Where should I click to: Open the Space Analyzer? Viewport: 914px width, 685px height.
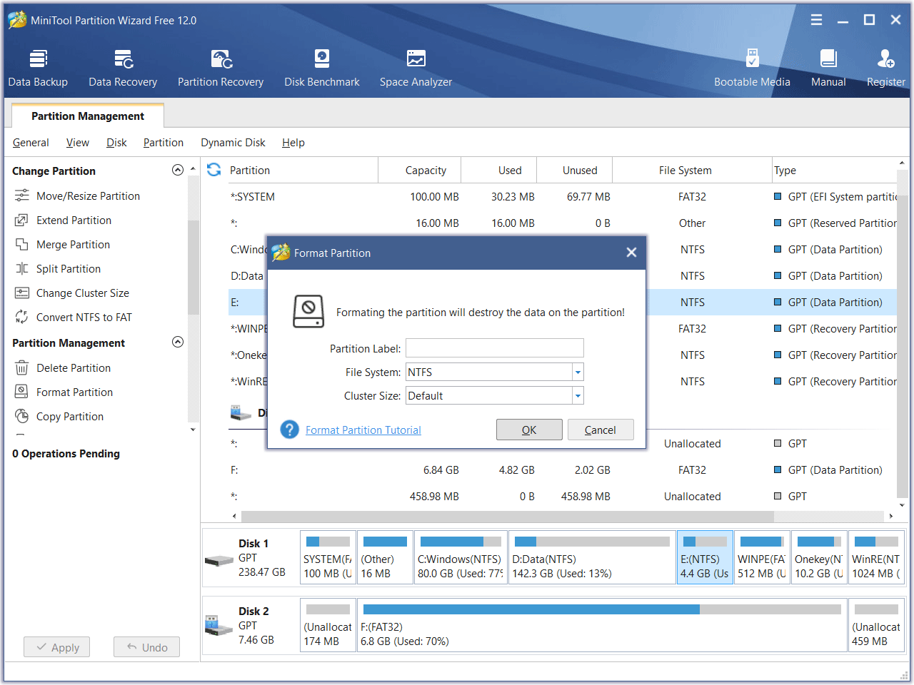[416, 68]
